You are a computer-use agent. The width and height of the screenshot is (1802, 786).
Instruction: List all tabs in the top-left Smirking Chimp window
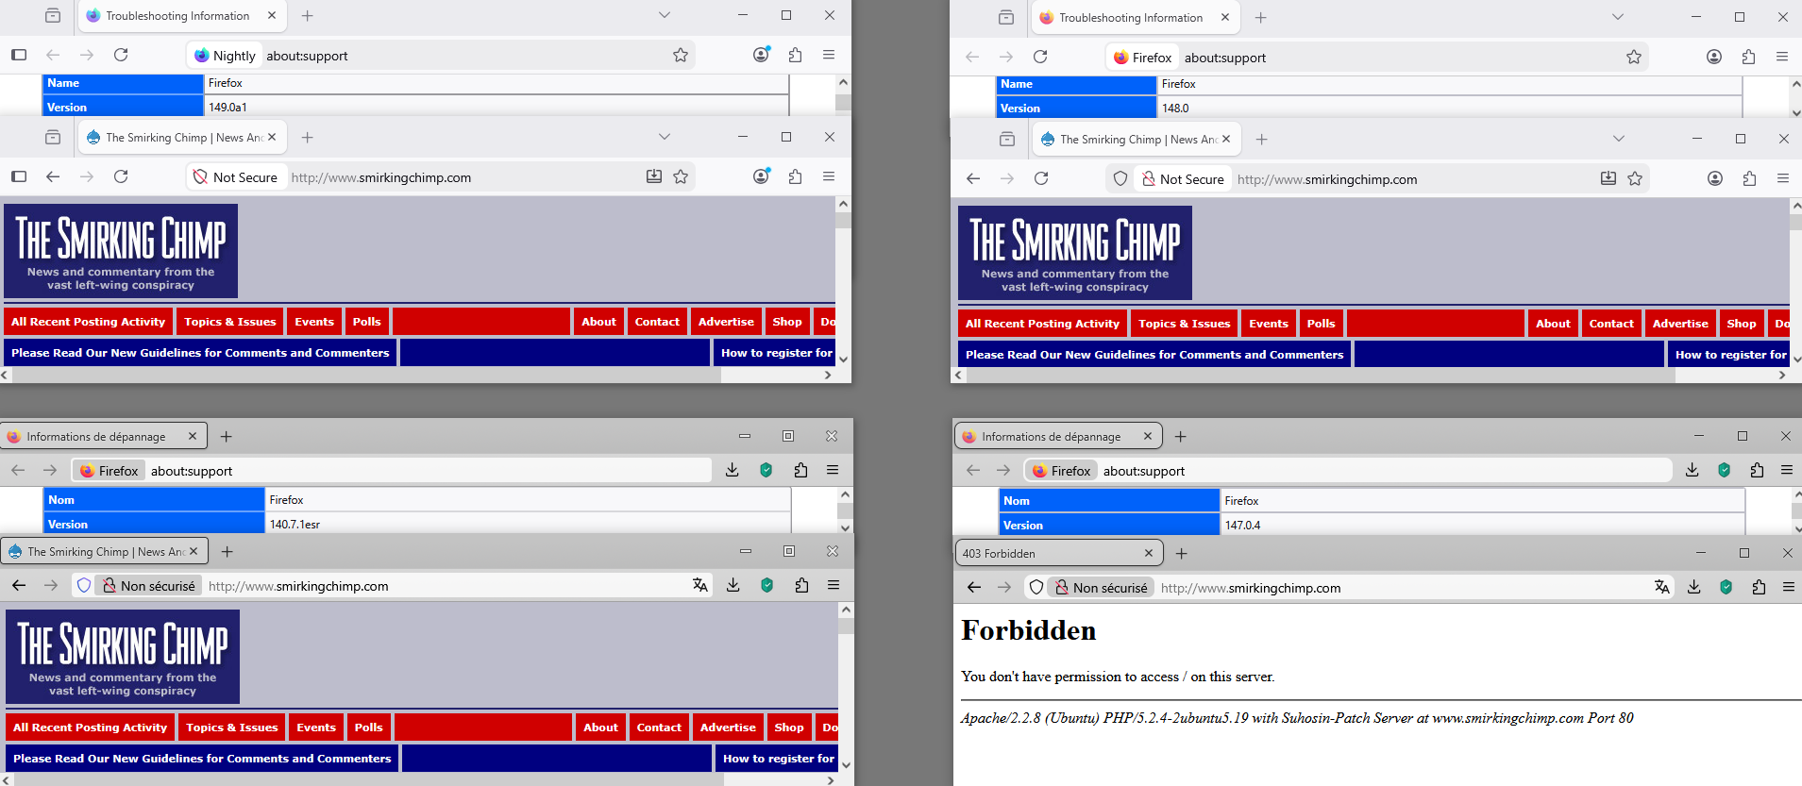point(665,137)
